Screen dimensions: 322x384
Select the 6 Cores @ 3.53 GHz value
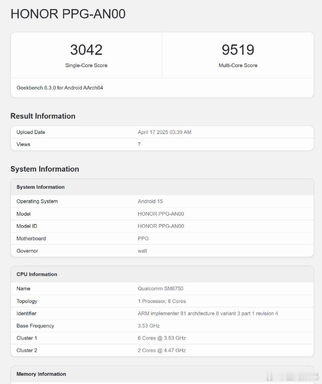point(162,338)
